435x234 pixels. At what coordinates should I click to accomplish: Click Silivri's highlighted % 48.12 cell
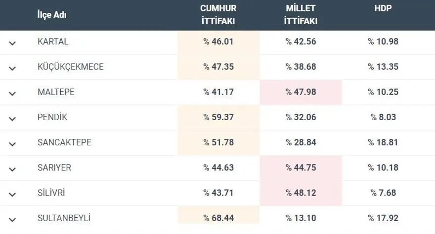(301, 193)
